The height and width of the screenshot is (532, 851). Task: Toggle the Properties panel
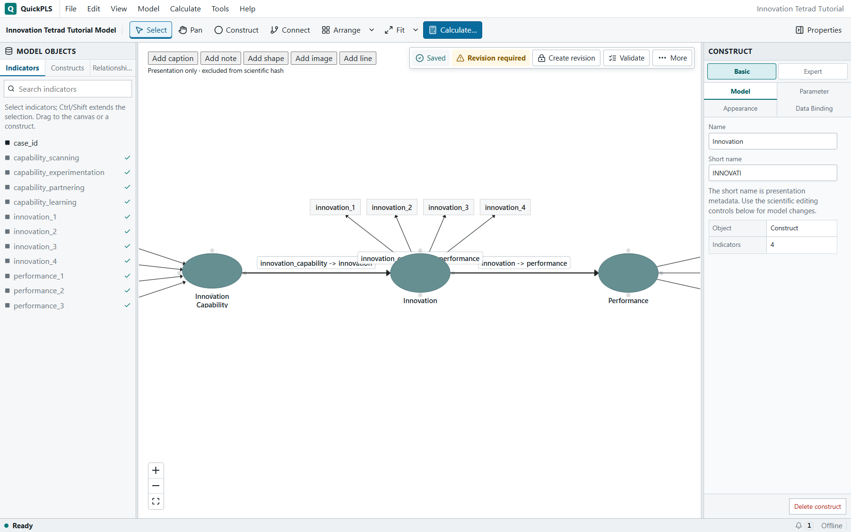[x=818, y=30]
